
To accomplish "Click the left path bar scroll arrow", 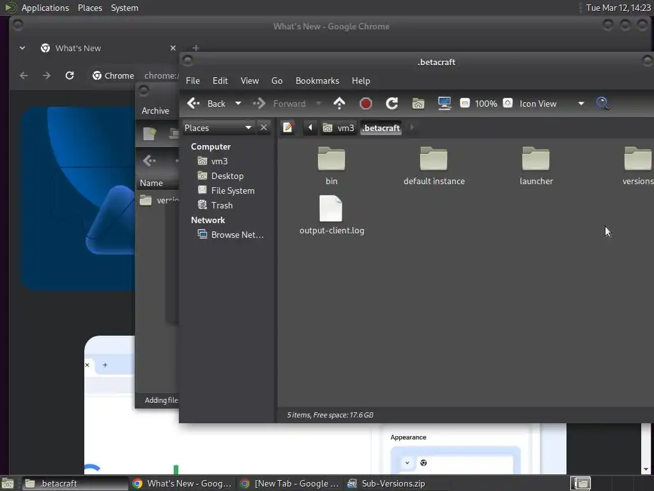I will (310, 127).
